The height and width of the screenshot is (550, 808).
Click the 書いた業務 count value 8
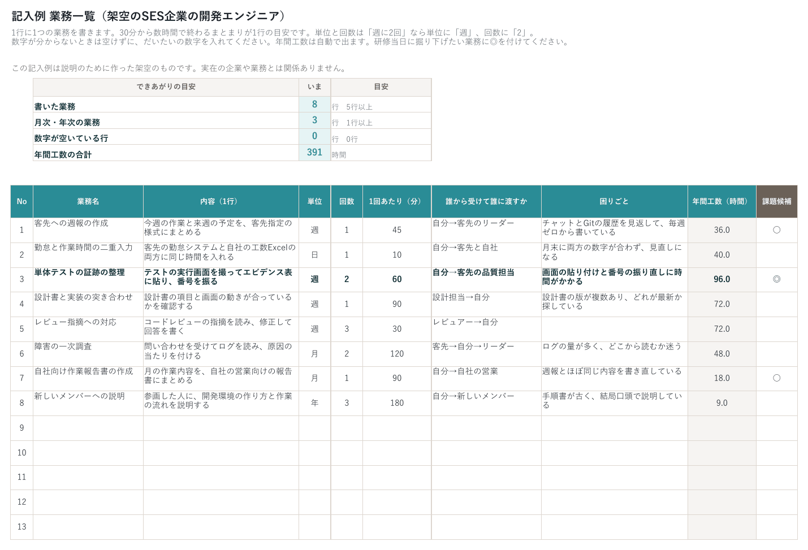[315, 105]
